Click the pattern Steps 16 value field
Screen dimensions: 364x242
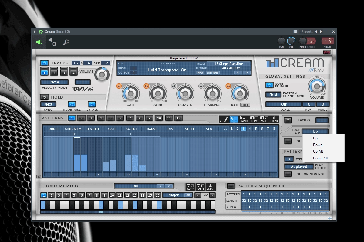289,159
